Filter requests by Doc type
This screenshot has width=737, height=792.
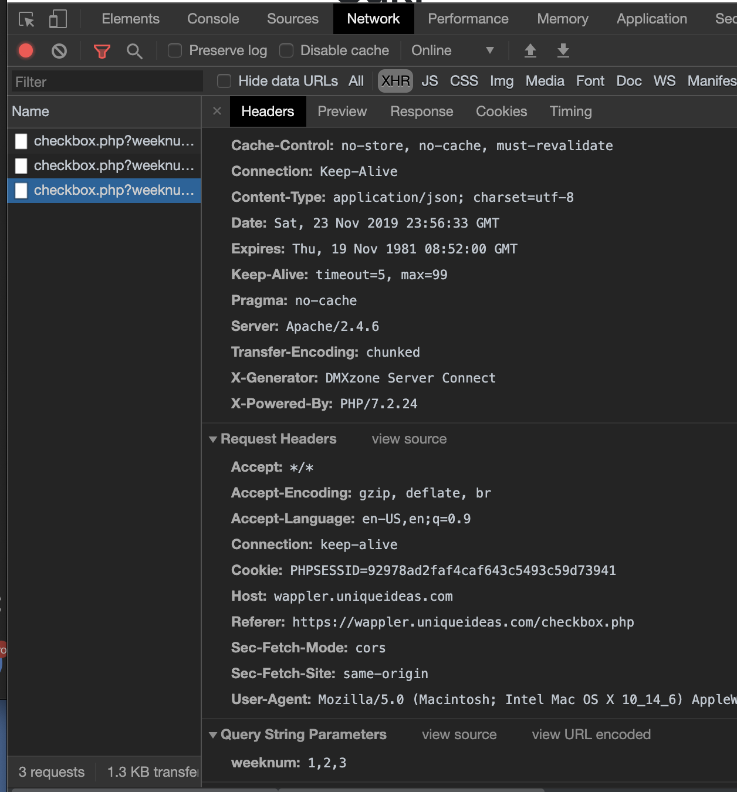(629, 81)
